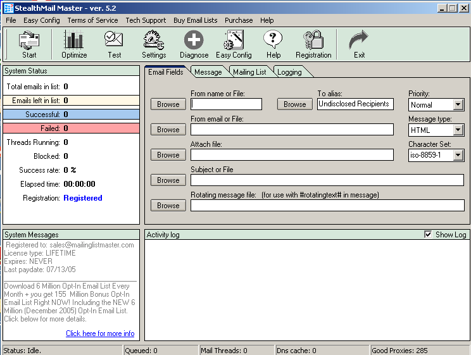This screenshot has width=471, height=355.
Task: Switch to the Message tab
Action: pyautogui.click(x=208, y=72)
